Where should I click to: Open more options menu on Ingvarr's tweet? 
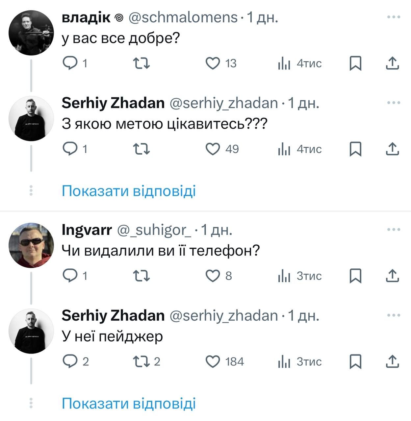click(x=394, y=230)
